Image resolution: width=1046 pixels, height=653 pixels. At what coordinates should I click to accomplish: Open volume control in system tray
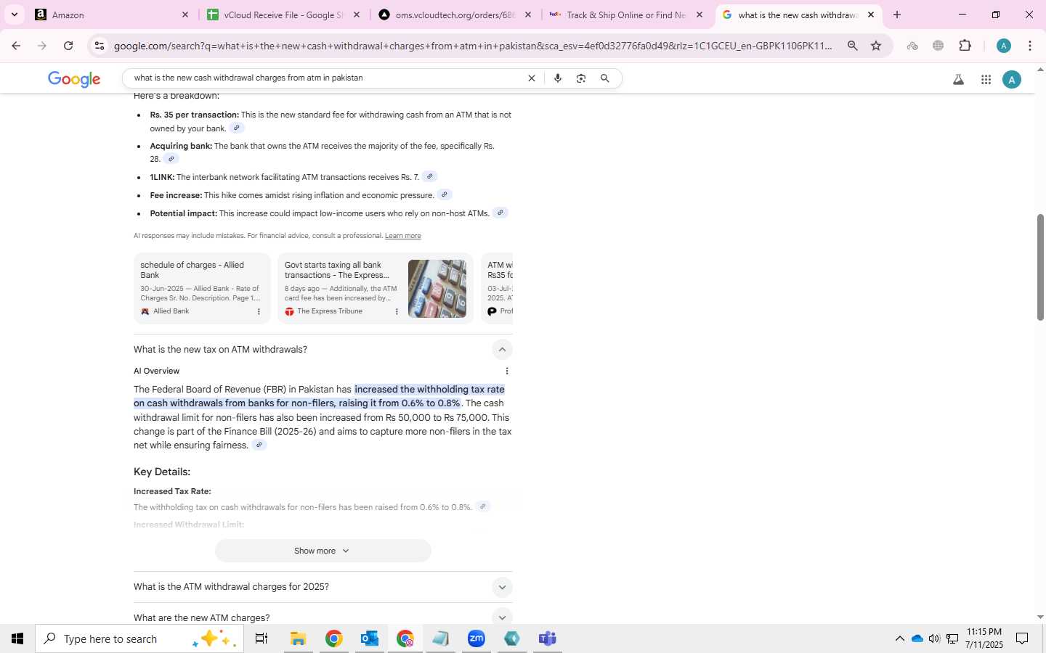coord(934,638)
